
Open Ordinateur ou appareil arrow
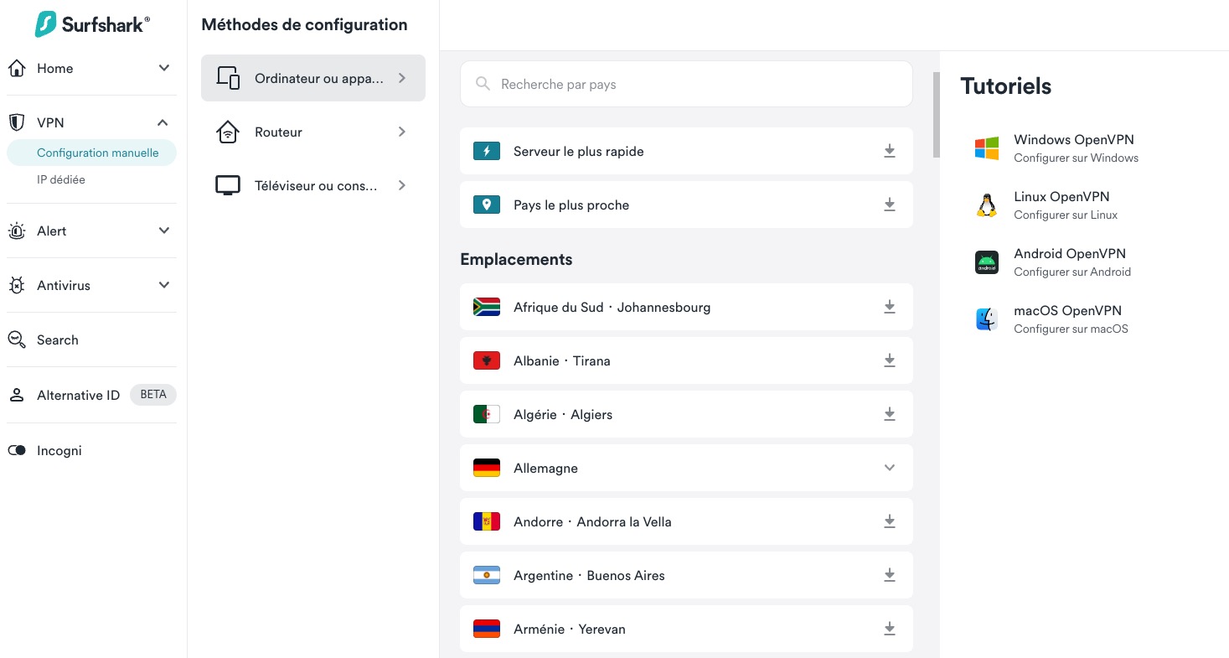click(402, 78)
